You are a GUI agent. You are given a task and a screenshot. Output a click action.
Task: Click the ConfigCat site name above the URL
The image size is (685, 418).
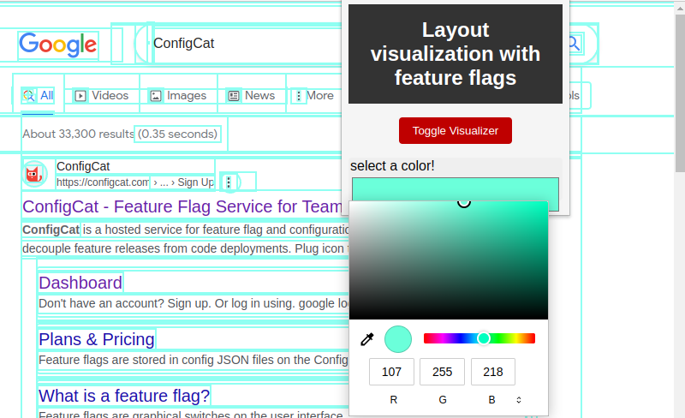point(83,166)
